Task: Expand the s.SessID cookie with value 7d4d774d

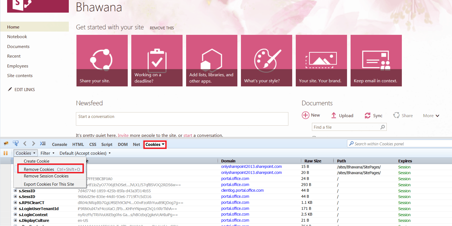Action: [15, 190]
